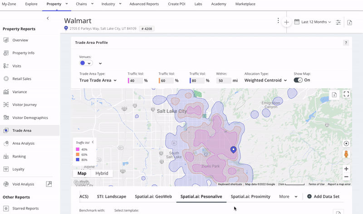Viewport: 363px width, 214px height.
Task: Collapse the Traffic Vol legend
Action: tap(93, 142)
